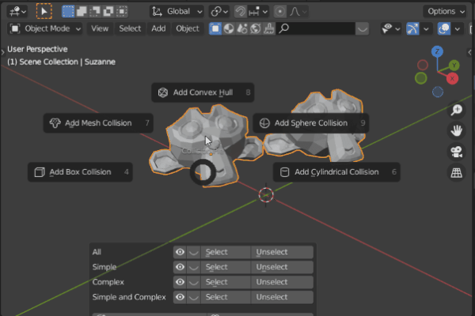The width and height of the screenshot is (475, 316).
Task: Toggle the icon beside eye in Complex row
Action: 194,282
